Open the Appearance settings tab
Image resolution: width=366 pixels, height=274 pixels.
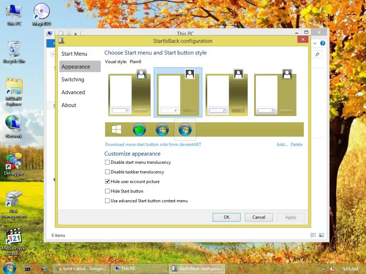point(80,67)
